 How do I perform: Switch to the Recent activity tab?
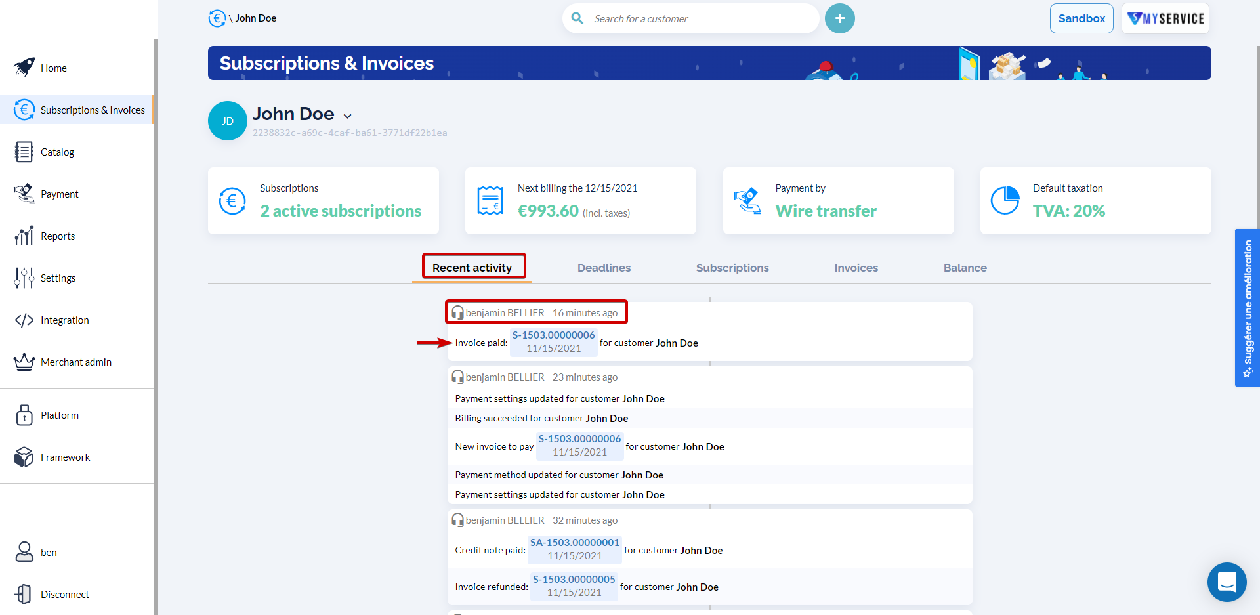tap(472, 268)
